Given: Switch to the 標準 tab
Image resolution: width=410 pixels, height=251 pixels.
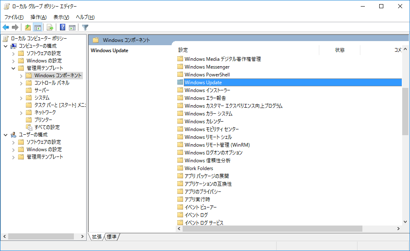Looking at the screenshot, I should click(112, 237).
